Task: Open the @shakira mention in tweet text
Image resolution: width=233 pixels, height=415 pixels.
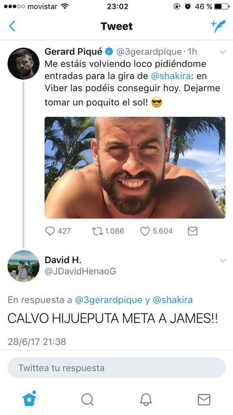Action: coord(171,76)
